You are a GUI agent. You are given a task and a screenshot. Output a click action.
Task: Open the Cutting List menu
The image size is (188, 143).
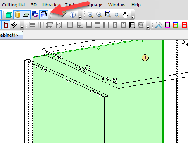13,5
